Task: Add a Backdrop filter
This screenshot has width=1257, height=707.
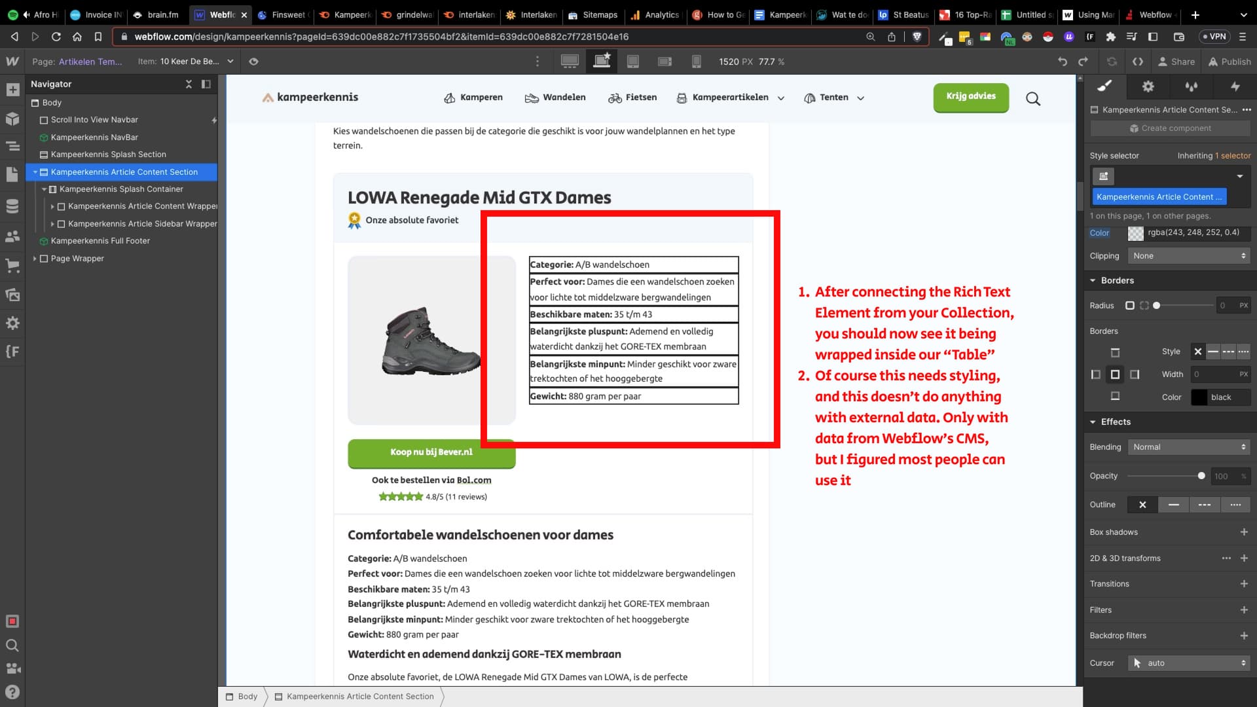Action: pyautogui.click(x=1244, y=636)
